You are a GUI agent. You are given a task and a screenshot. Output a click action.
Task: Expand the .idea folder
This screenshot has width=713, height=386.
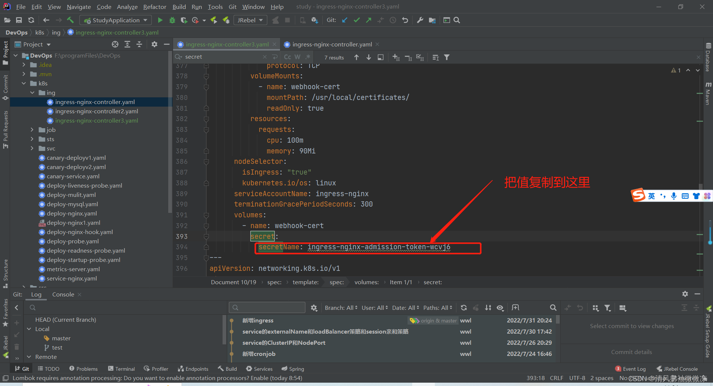(24, 65)
